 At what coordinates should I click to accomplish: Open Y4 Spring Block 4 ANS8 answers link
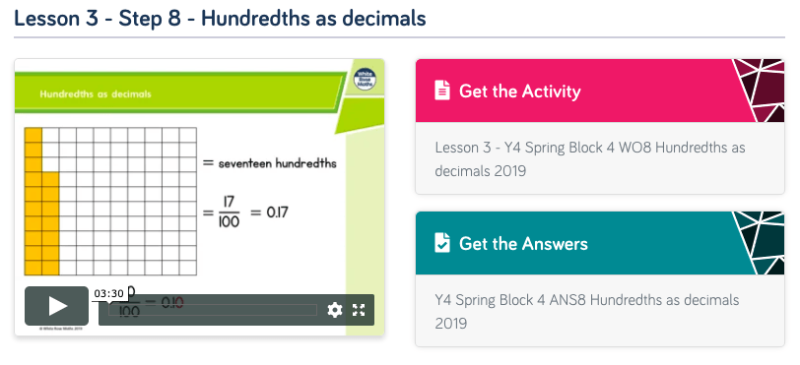[587, 312]
